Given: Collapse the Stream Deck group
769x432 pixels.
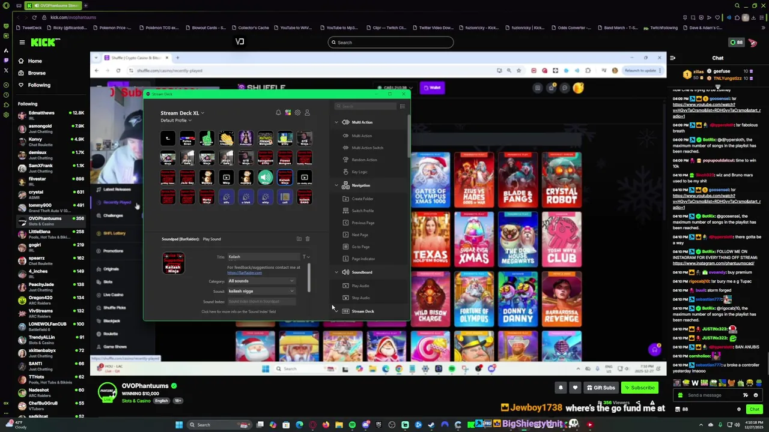Looking at the screenshot, I should click(336, 311).
